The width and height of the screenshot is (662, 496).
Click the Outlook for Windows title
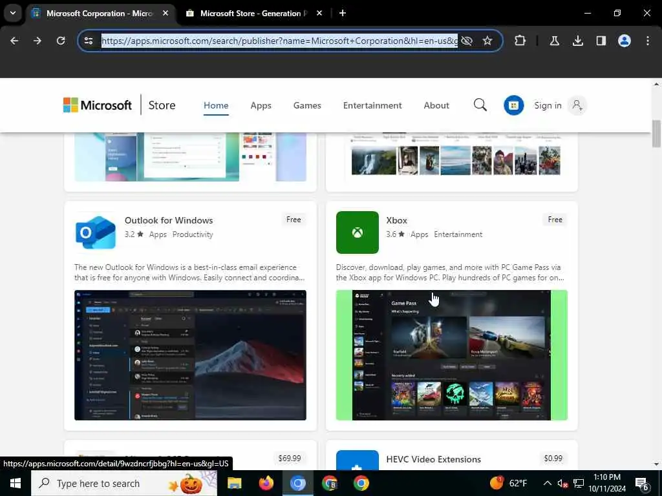pyautogui.click(x=169, y=220)
